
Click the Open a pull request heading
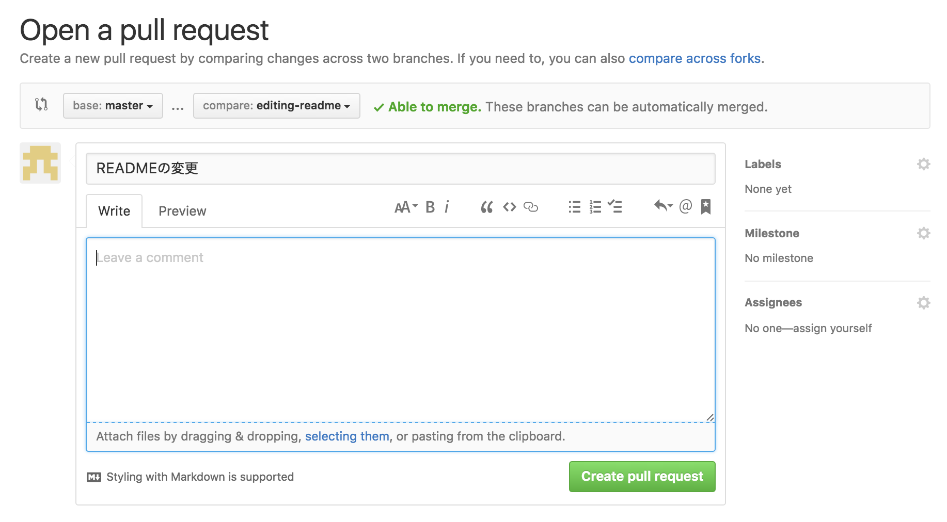144,30
